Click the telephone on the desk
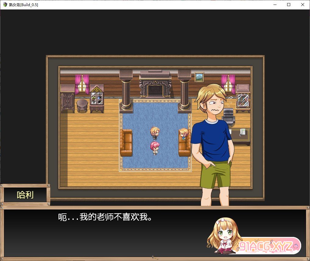310x261 pixels. coord(242,132)
